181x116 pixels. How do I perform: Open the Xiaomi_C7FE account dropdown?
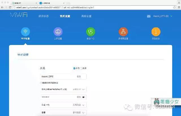coord(163,16)
